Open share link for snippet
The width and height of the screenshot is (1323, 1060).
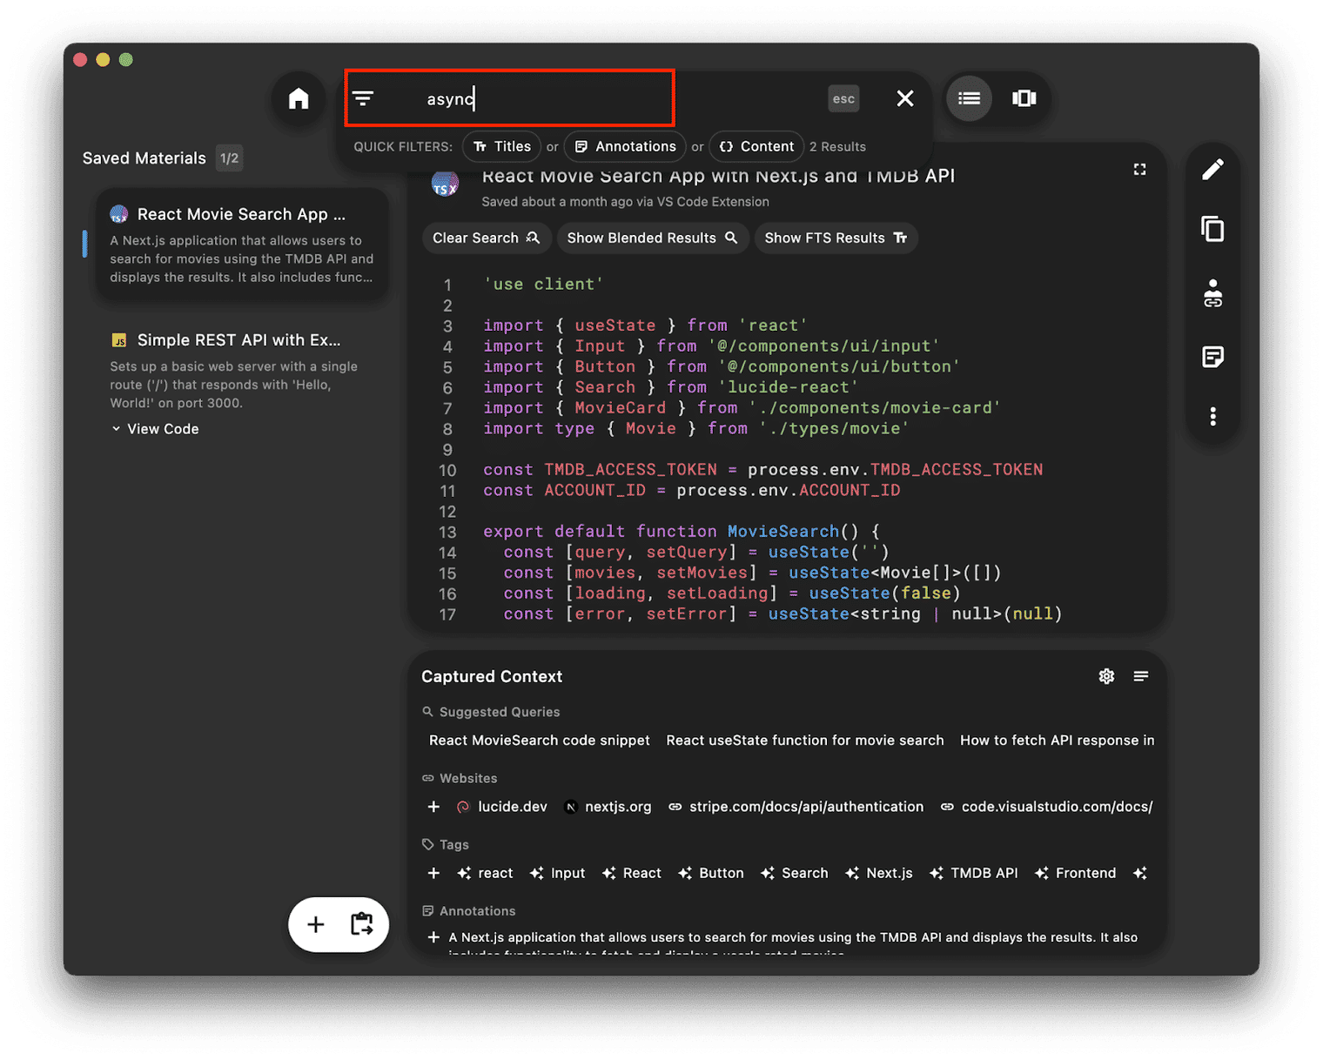[1212, 294]
